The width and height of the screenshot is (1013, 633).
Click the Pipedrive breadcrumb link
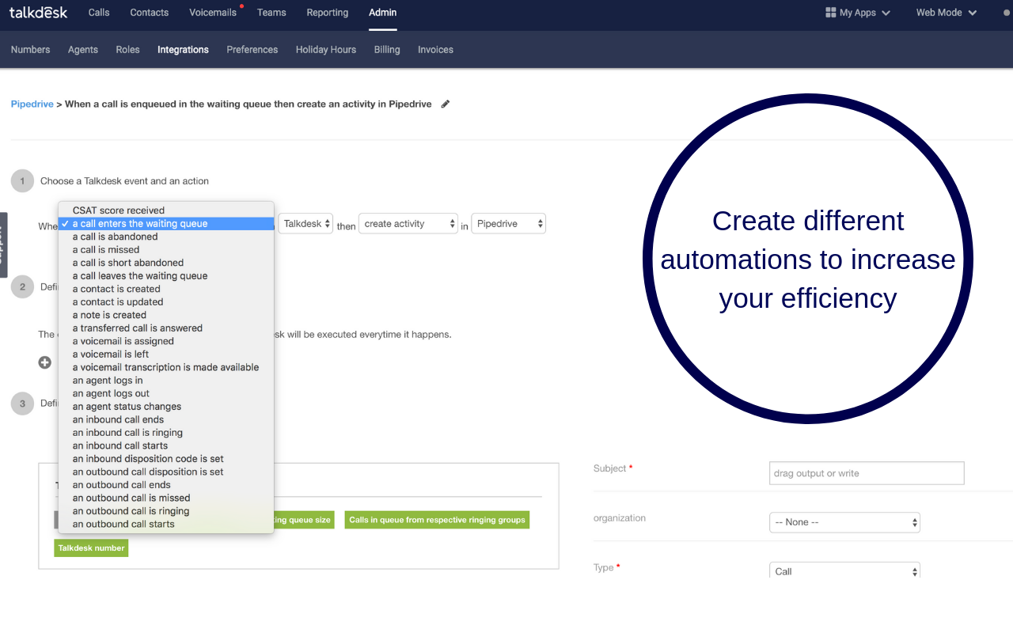32,104
